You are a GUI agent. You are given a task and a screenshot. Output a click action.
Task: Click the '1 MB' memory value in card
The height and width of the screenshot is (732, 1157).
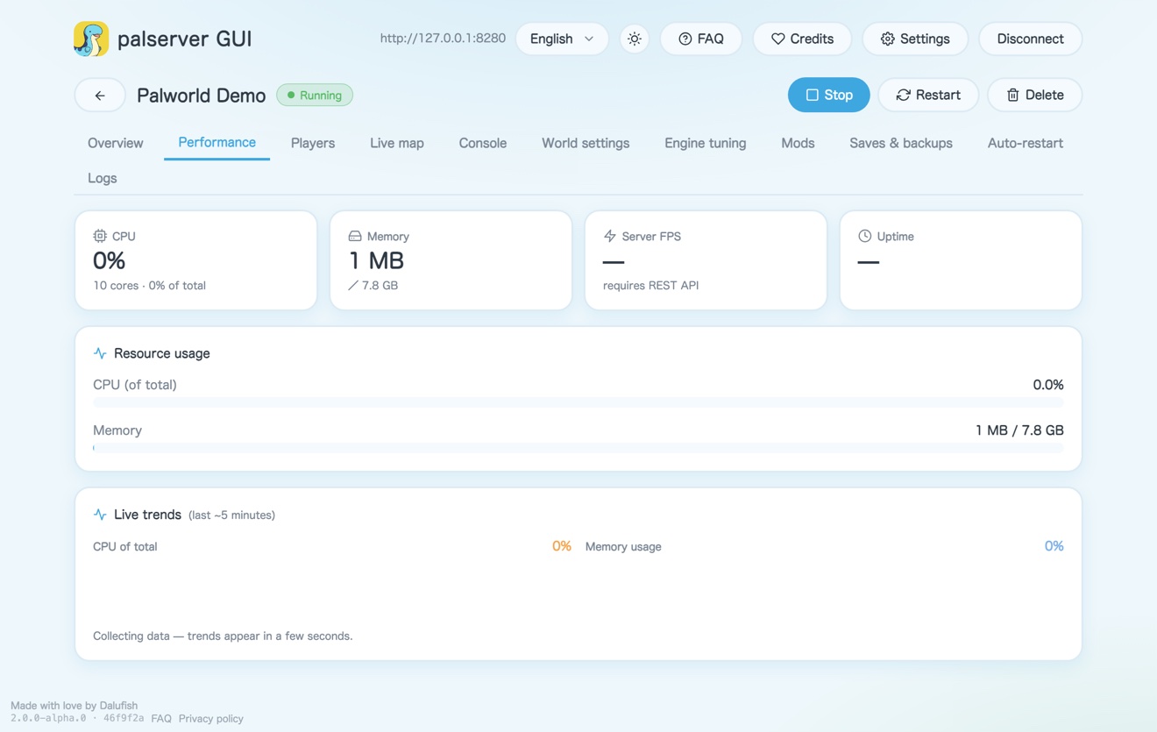[x=376, y=260]
